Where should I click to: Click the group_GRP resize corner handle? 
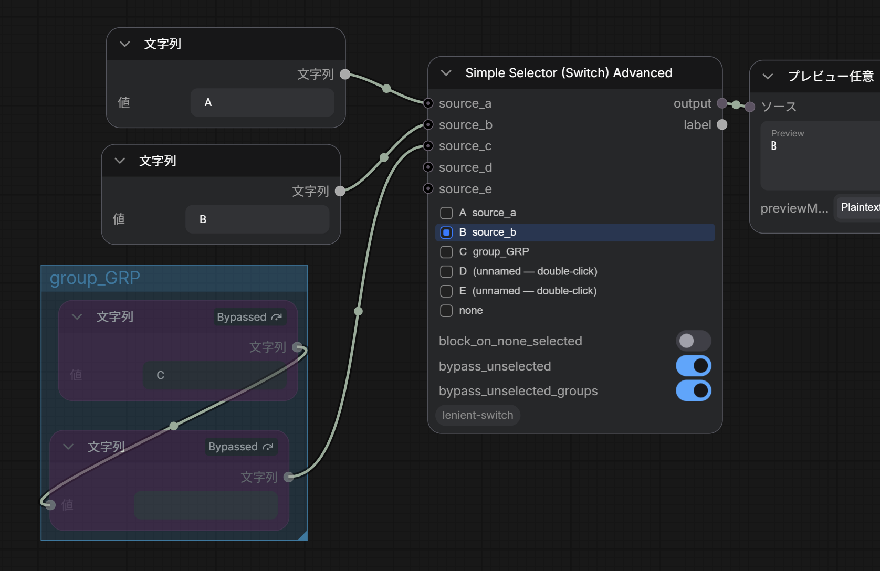[x=302, y=535]
